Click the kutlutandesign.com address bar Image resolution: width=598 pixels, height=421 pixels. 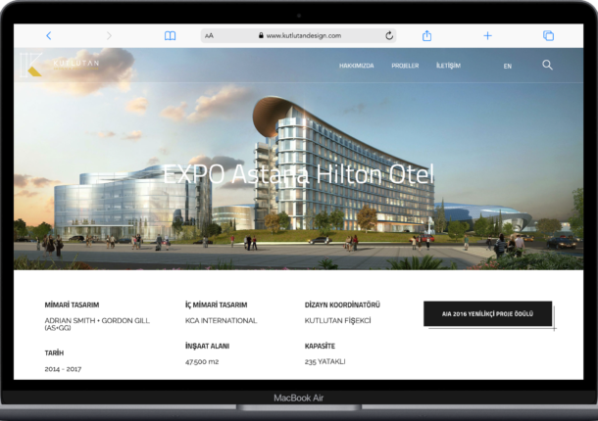point(303,35)
